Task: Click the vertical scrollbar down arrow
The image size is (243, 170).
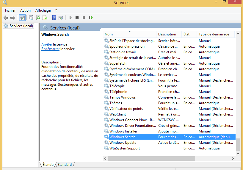Action: (238, 153)
